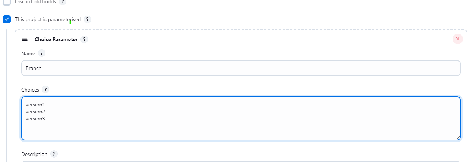
Task: Show help for the Description field
Action: (x=54, y=154)
